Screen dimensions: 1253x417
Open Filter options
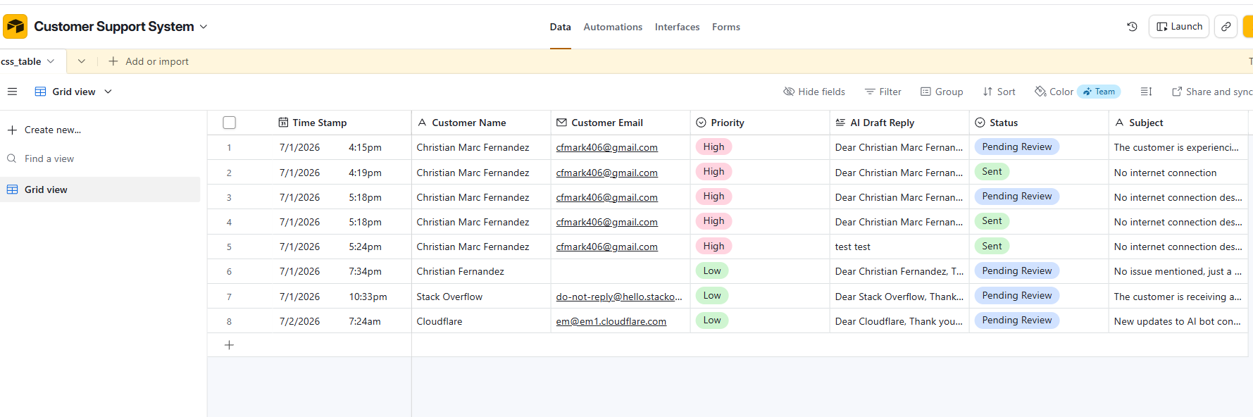(883, 92)
